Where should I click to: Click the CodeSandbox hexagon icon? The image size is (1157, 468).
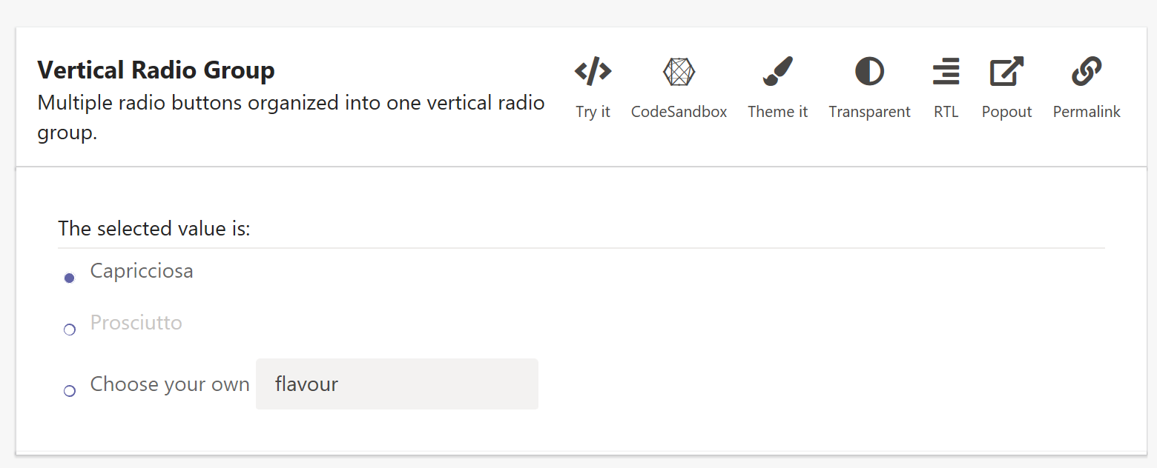678,71
